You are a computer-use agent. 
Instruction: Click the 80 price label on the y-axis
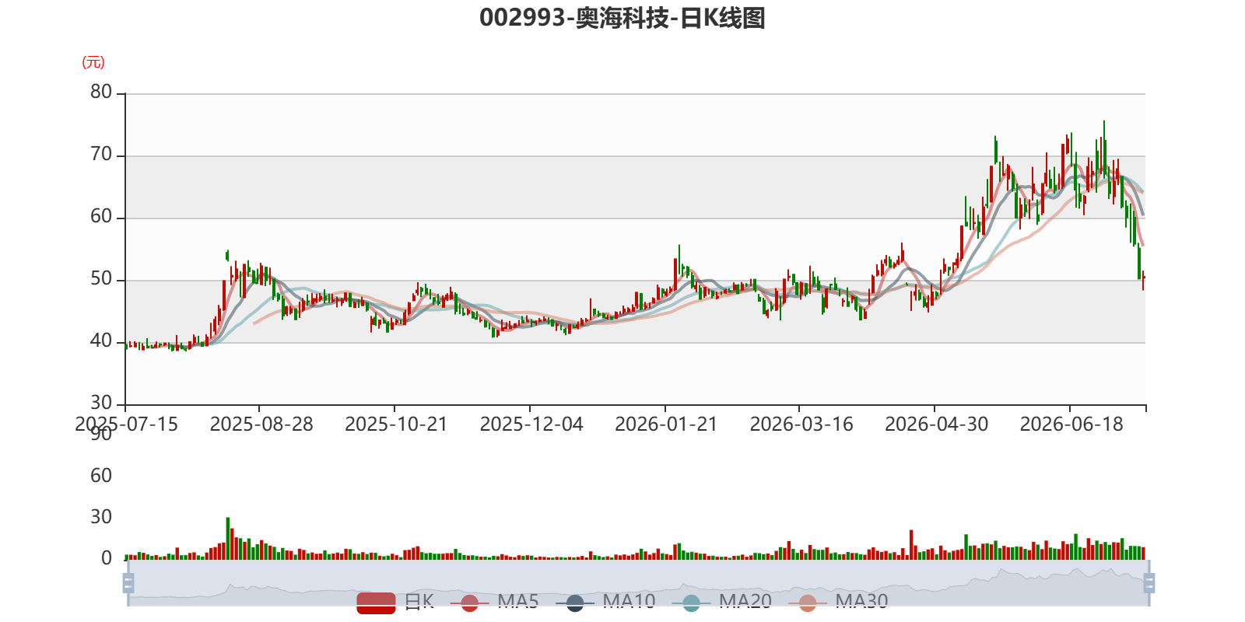[x=101, y=92]
